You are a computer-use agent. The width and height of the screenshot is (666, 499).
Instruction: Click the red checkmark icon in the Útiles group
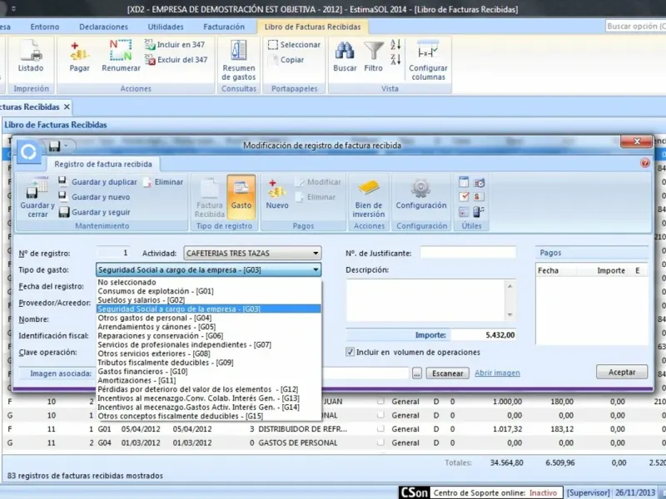point(464,196)
